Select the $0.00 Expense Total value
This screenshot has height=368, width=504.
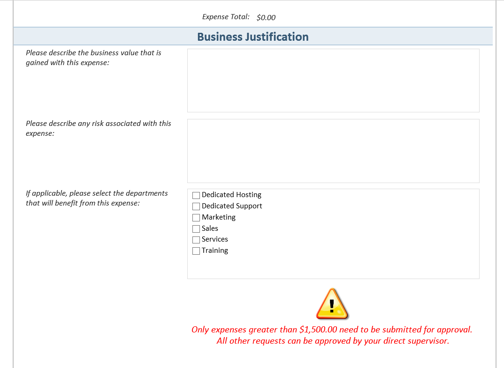pyautogui.click(x=266, y=17)
